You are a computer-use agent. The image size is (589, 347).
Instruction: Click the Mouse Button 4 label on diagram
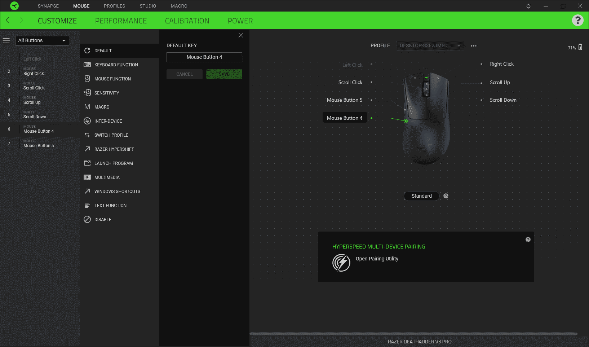click(345, 118)
